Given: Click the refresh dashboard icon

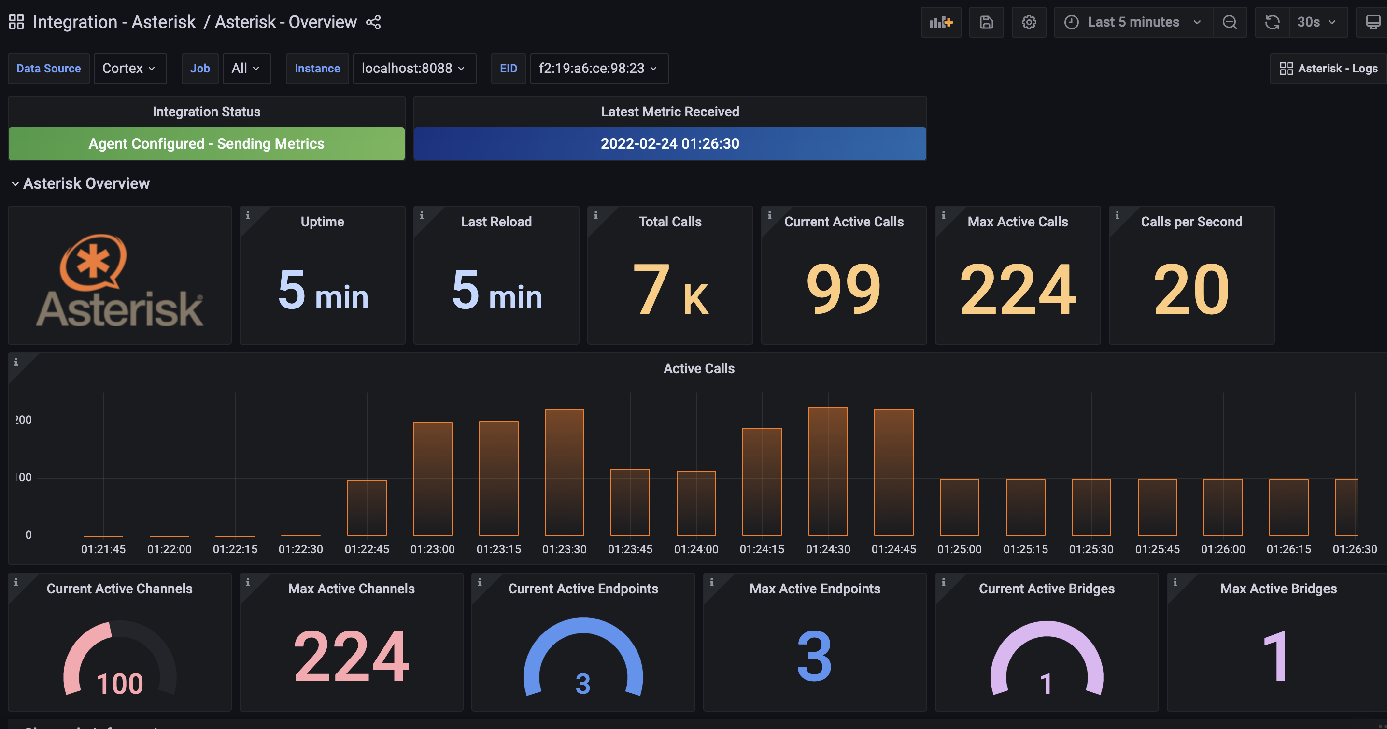Looking at the screenshot, I should (x=1272, y=22).
